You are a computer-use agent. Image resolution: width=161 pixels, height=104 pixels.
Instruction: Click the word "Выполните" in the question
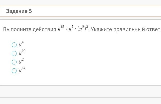click(x=17, y=30)
